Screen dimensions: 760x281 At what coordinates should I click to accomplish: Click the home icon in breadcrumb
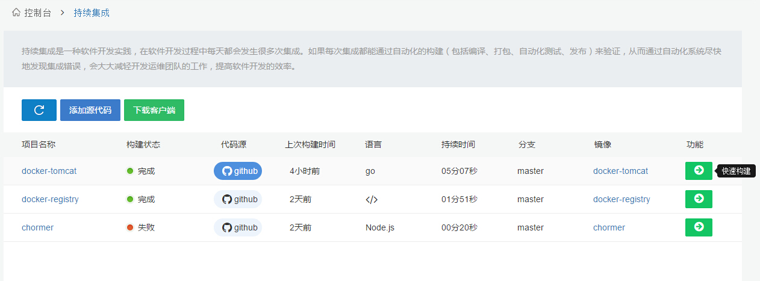tap(16, 12)
